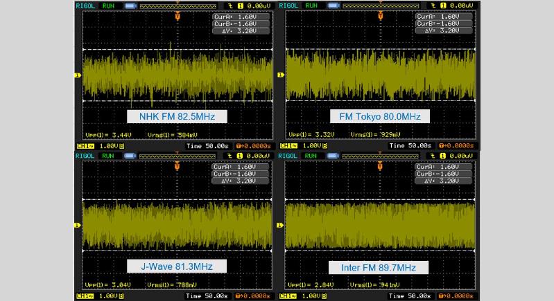Click the Time 50.00s timebase under the Inter FM panel
Image resolution: width=554 pixels, height=301 pixels.
[410, 296]
